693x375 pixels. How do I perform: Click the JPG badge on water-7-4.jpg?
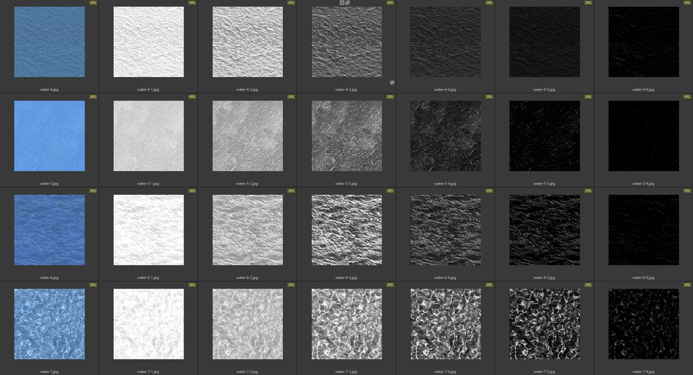point(489,284)
